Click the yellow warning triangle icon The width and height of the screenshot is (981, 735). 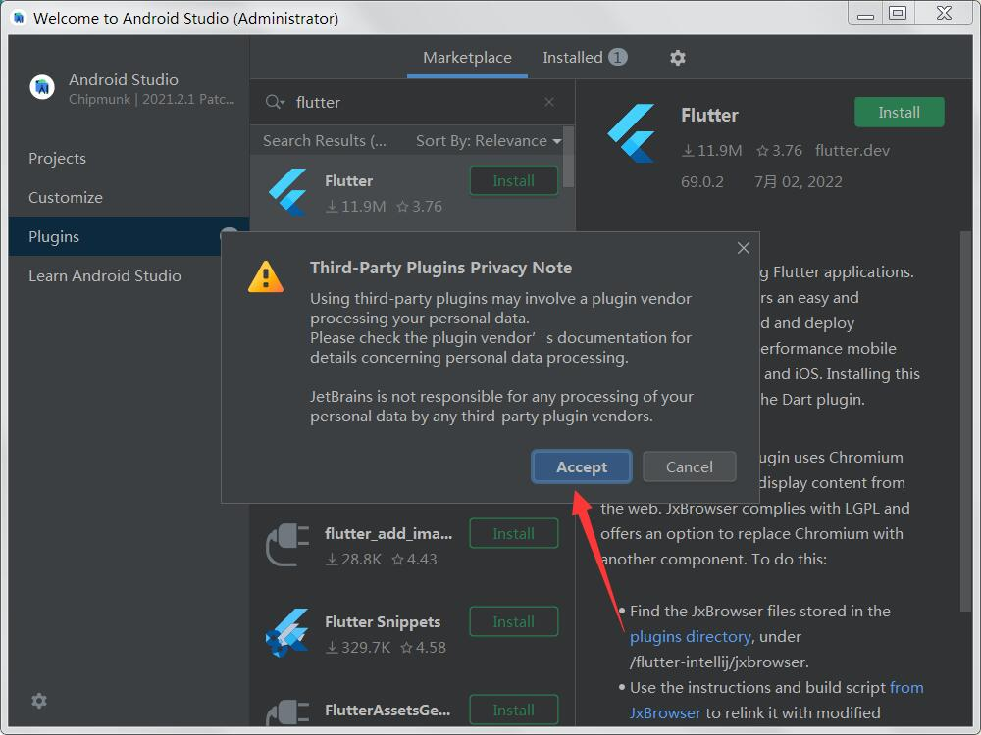(266, 276)
